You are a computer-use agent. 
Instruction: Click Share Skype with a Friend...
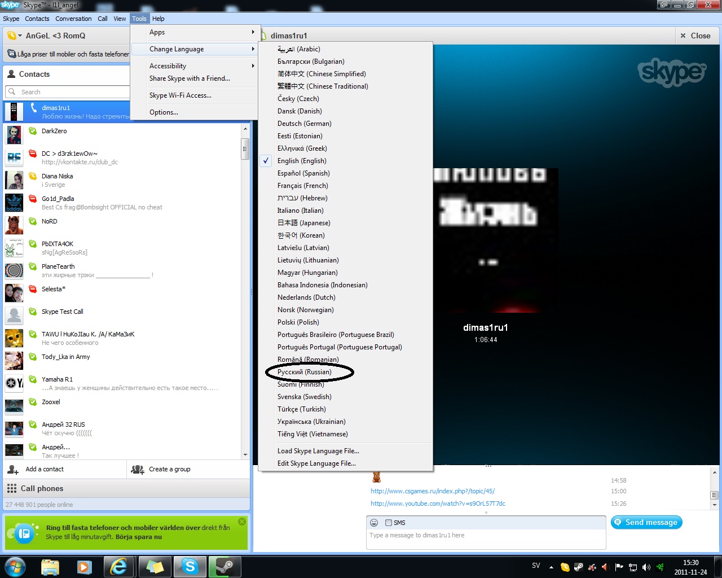pos(190,78)
